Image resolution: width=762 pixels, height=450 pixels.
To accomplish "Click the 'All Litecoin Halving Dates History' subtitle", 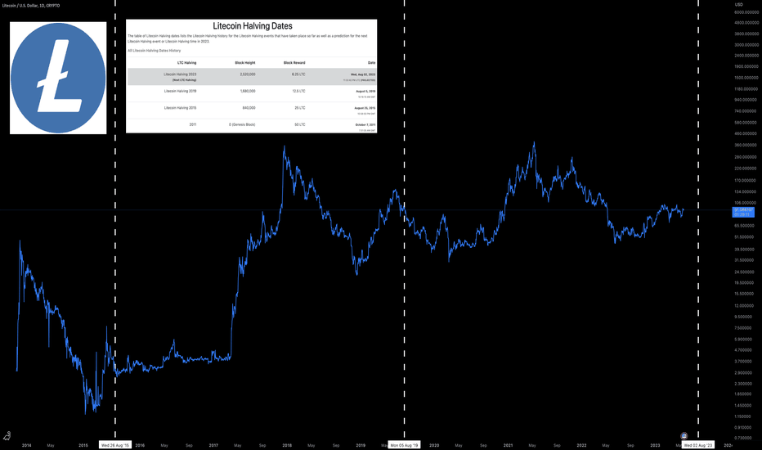I will click(154, 51).
